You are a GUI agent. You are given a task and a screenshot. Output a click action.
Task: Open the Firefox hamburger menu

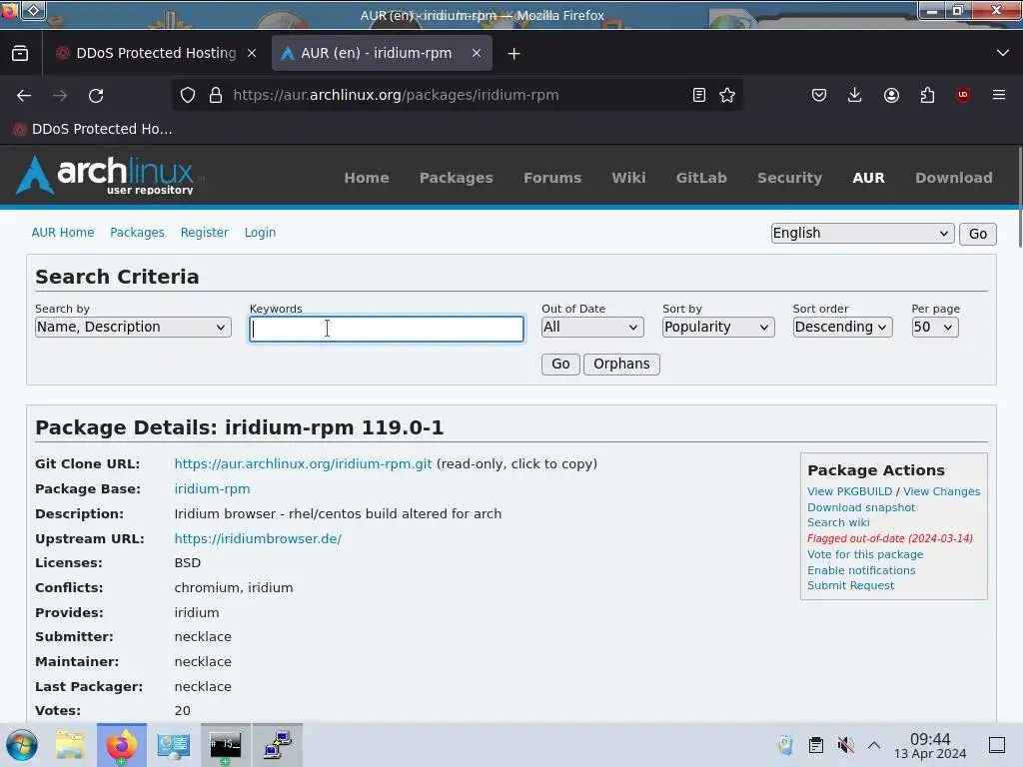coord(999,95)
